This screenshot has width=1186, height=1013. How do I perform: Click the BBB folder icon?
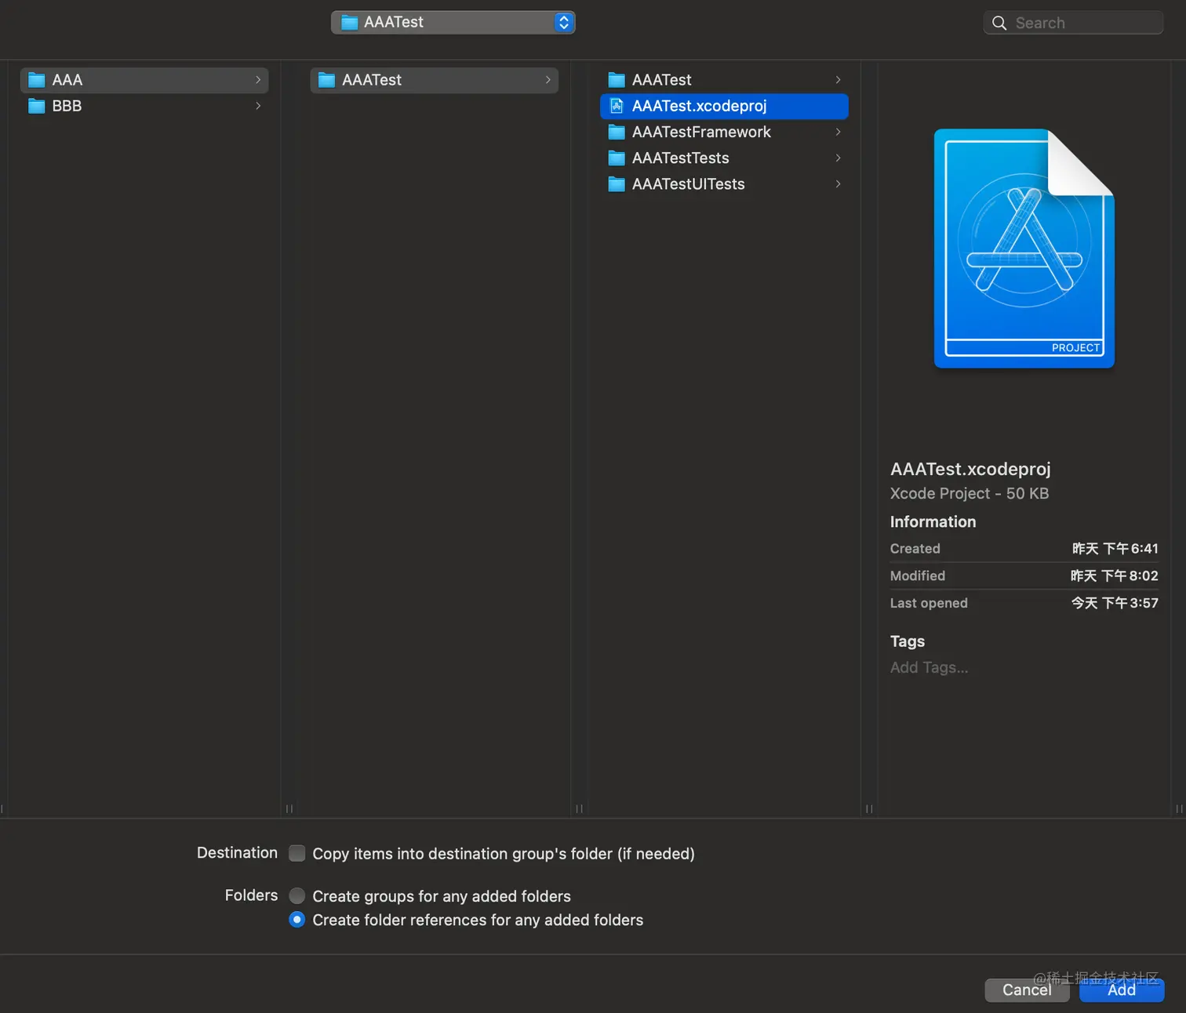[x=36, y=106]
